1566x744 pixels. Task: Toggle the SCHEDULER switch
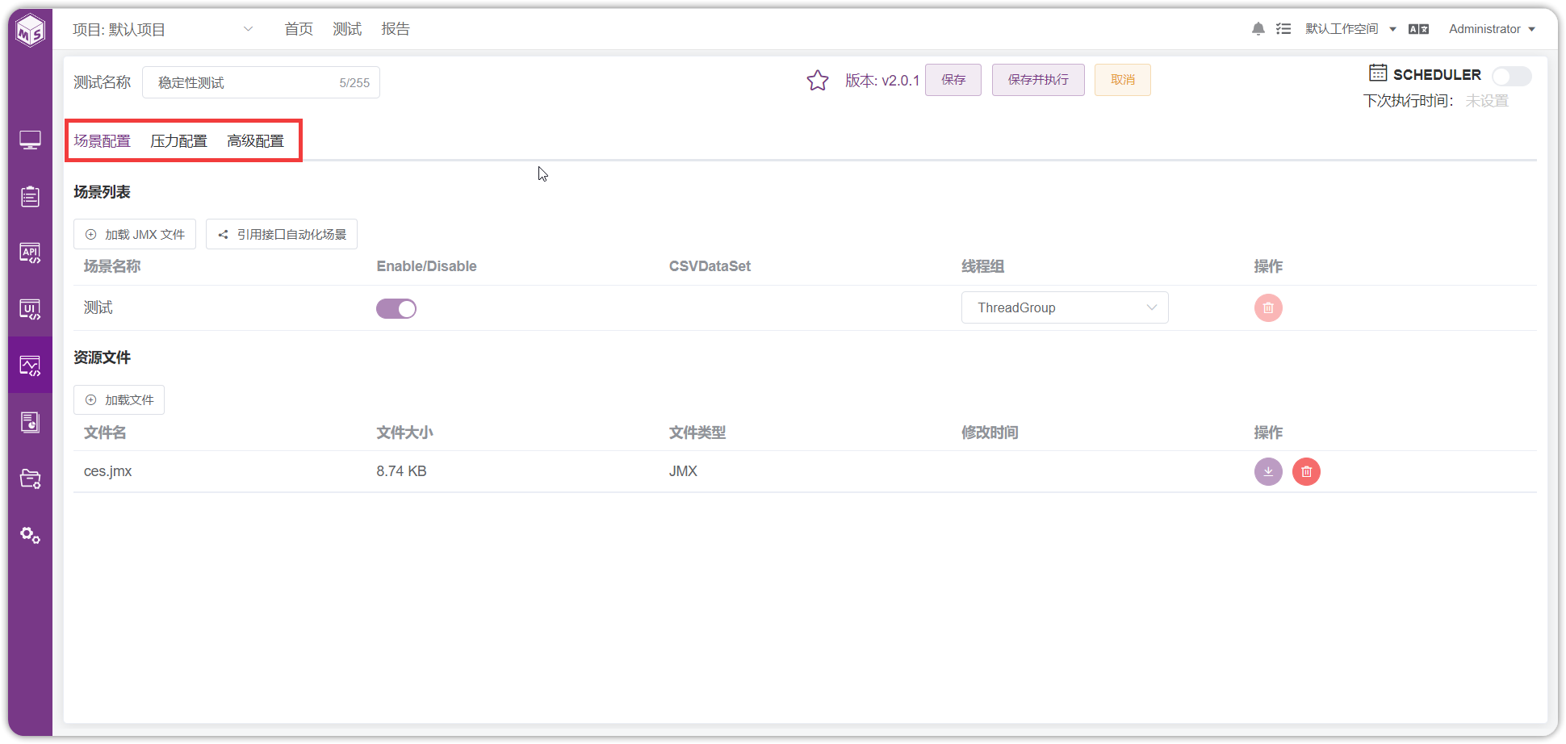[x=1511, y=76]
